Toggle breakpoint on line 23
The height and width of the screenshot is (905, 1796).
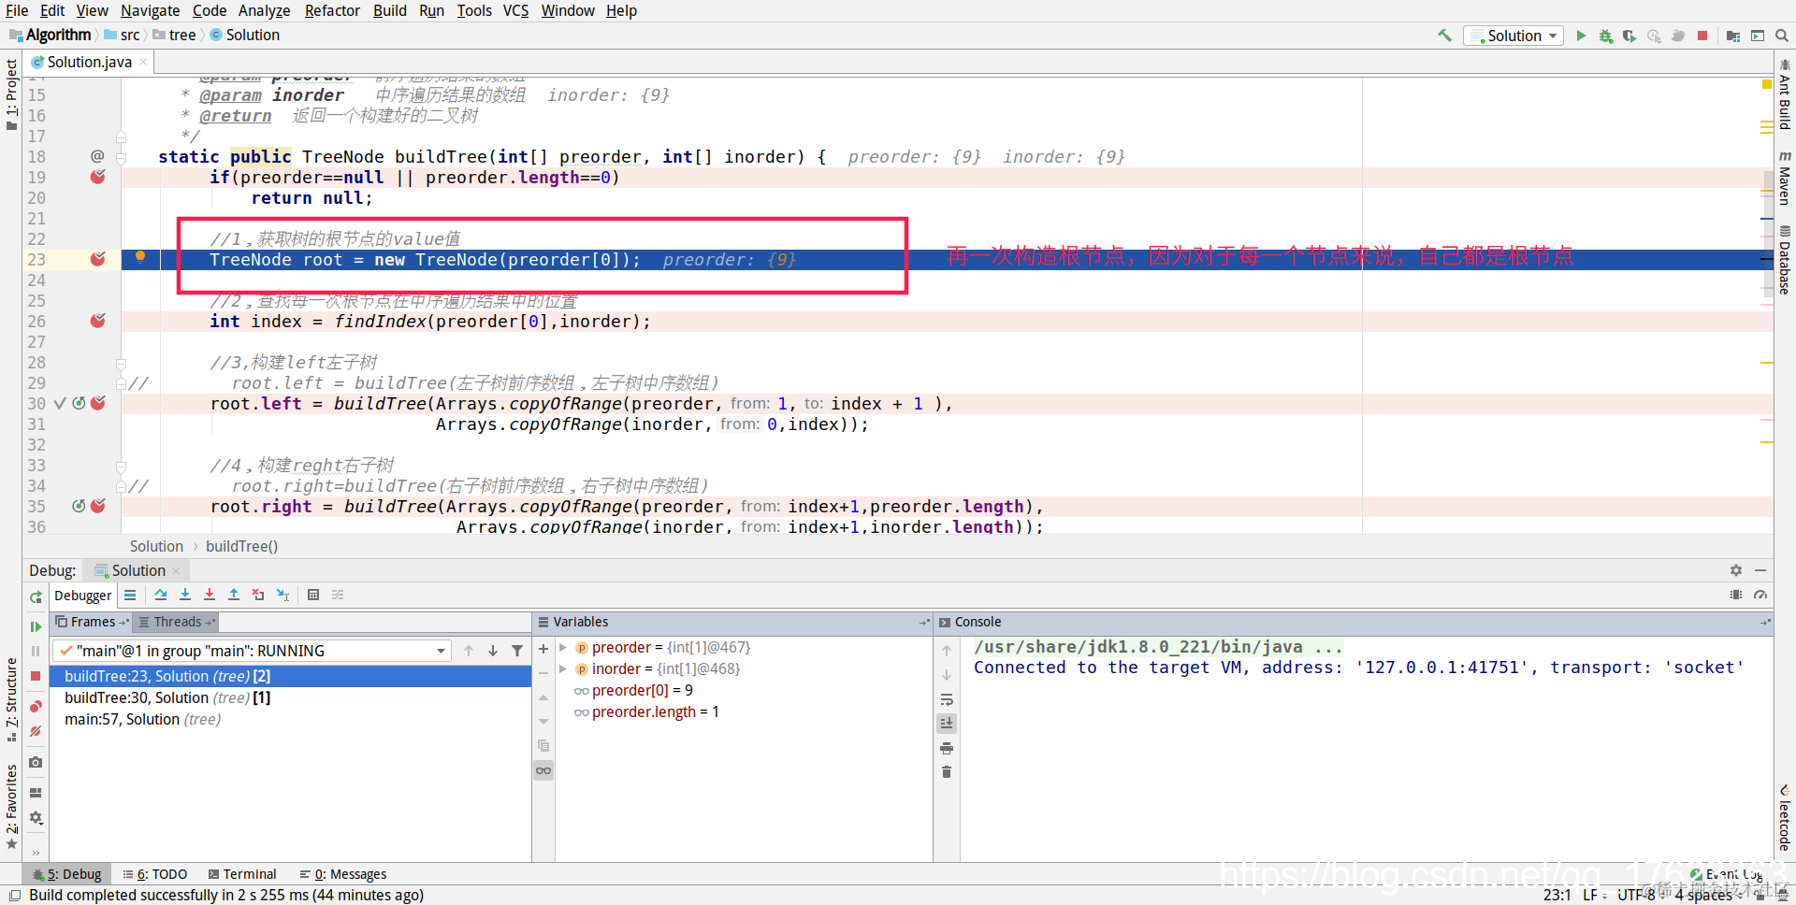(x=97, y=259)
